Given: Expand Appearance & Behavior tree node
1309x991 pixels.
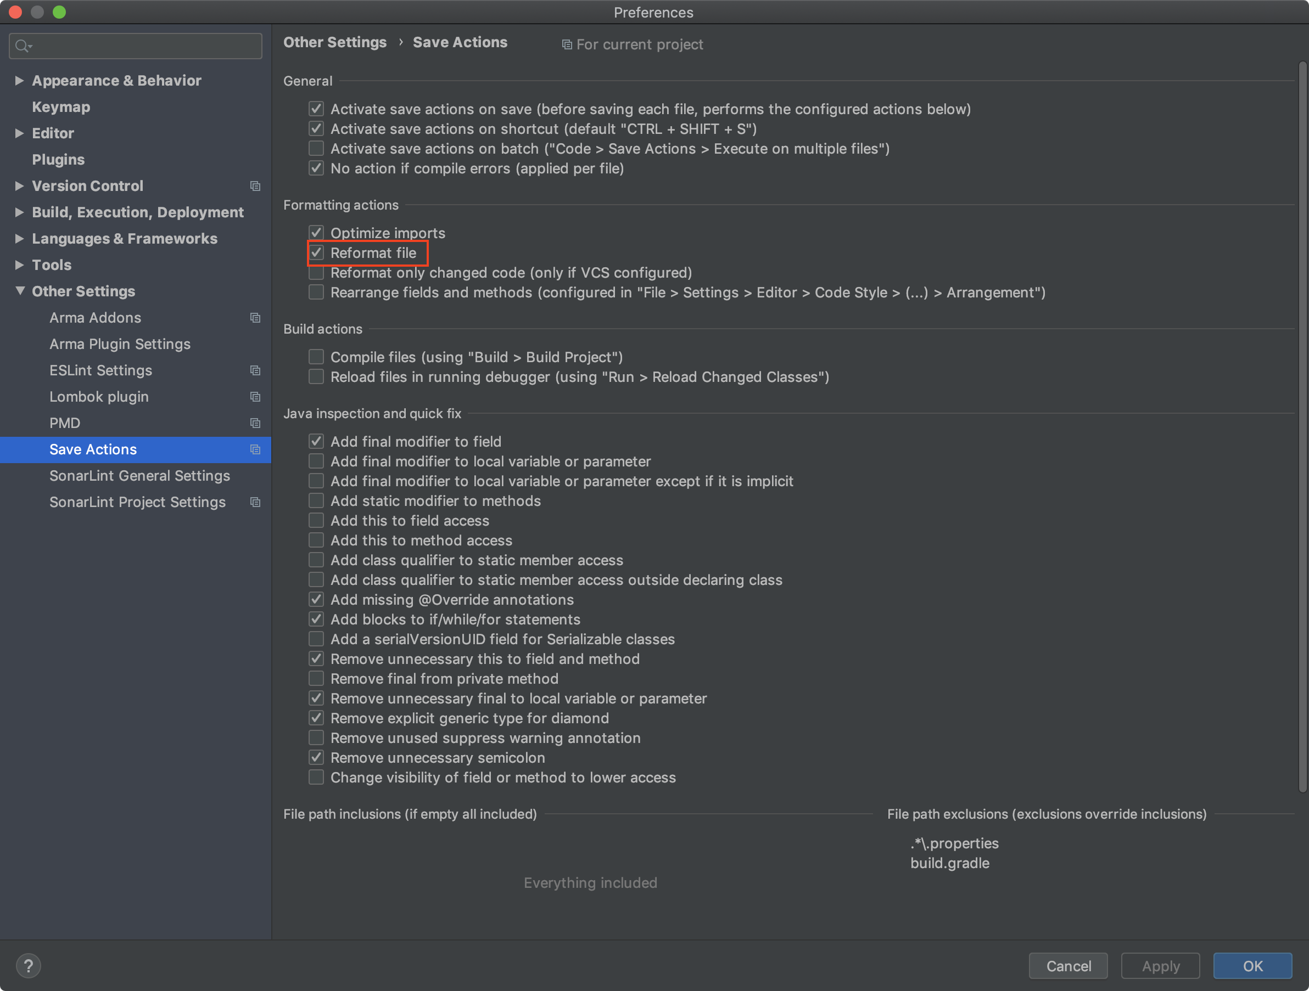Looking at the screenshot, I should point(19,81).
